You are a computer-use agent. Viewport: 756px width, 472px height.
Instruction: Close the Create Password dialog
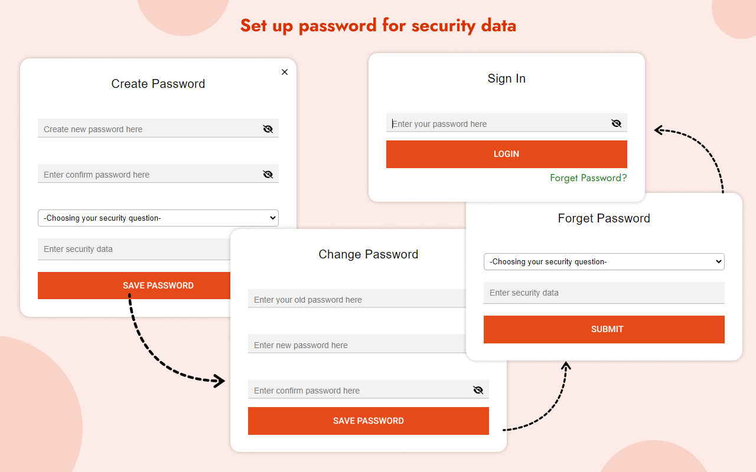(x=285, y=72)
